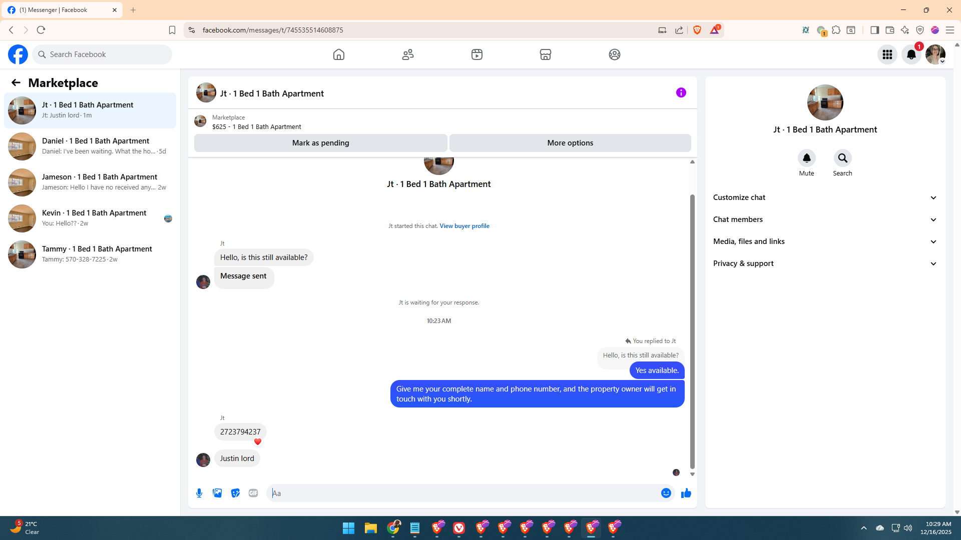Image resolution: width=961 pixels, height=540 pixels.
Task: Open conversation information purple icon
Action: [681, 92]
